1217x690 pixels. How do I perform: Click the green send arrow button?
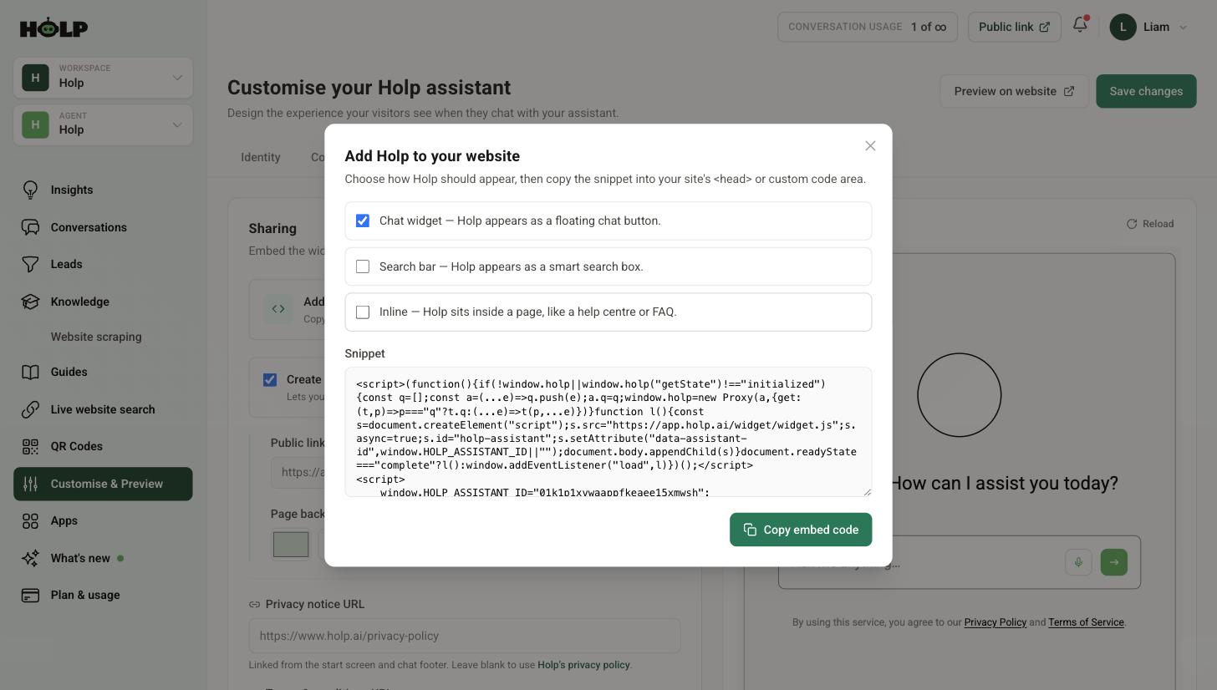point(1113,562)
